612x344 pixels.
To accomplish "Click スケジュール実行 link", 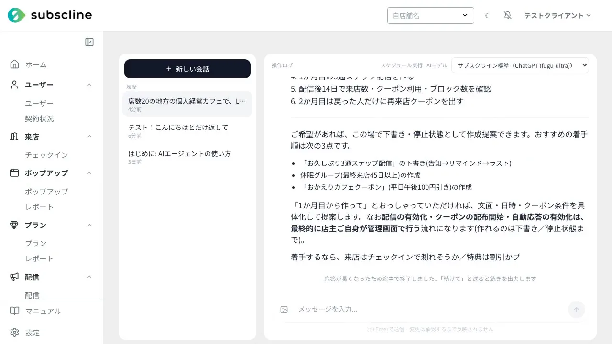I will point(402,65).
